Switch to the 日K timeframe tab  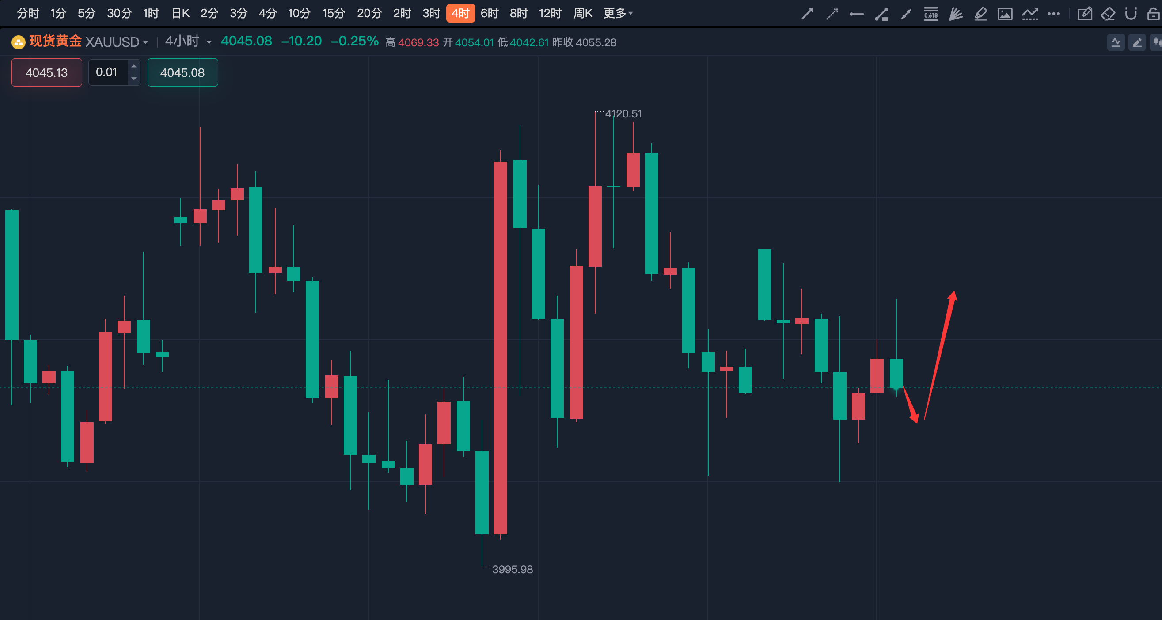coord(180,14)
